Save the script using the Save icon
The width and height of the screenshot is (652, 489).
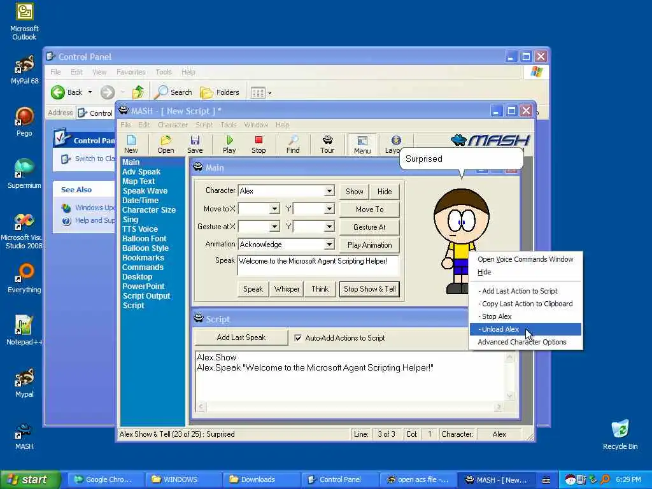point(195,145)
